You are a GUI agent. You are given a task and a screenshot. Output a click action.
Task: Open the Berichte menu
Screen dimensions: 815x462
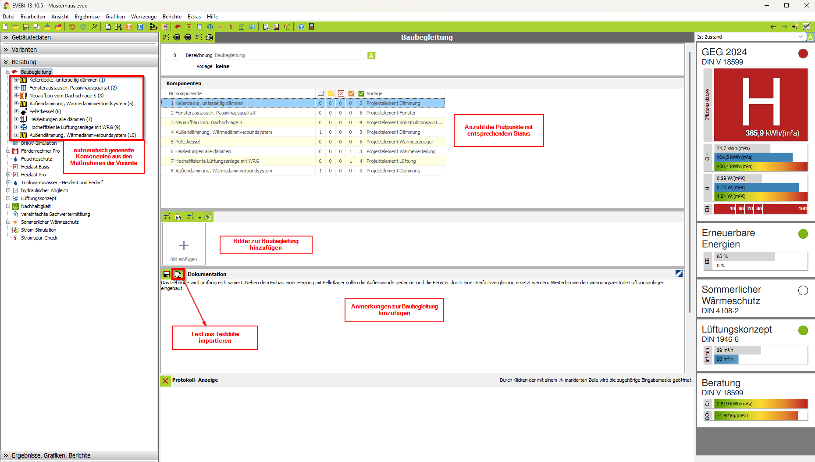[x=172, y=17]
